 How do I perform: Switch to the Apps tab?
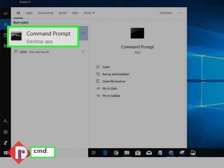click(x=29, y=13)
